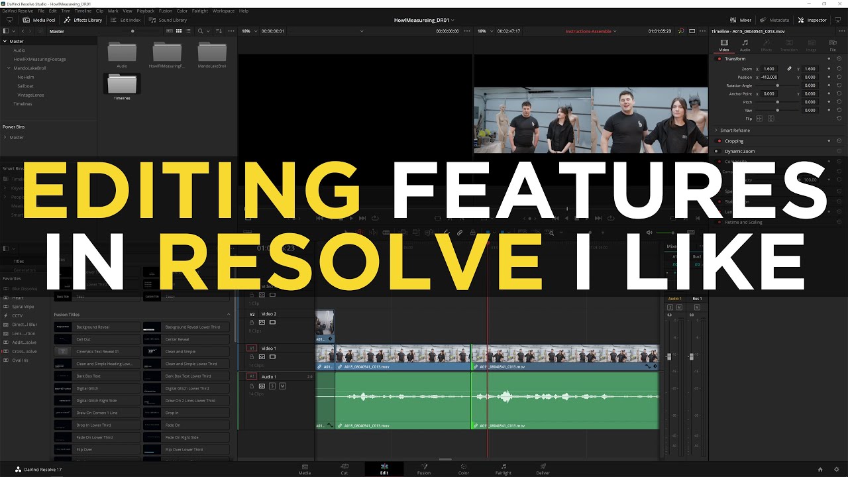Image resolution: width=848 pixels, height=477 pixels.
Task: Collapse the Fusion Titles section
Action: tap(229, 315)
